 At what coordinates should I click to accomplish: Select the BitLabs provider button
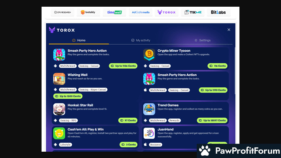click(218, 12)
